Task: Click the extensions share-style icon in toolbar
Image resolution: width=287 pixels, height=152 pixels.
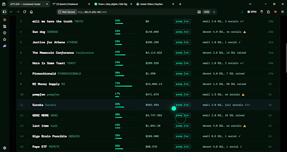Action: pyautogui.click(x=268, y=12)
